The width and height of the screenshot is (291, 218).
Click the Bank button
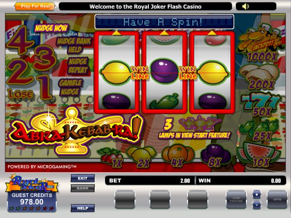(82, 188)
